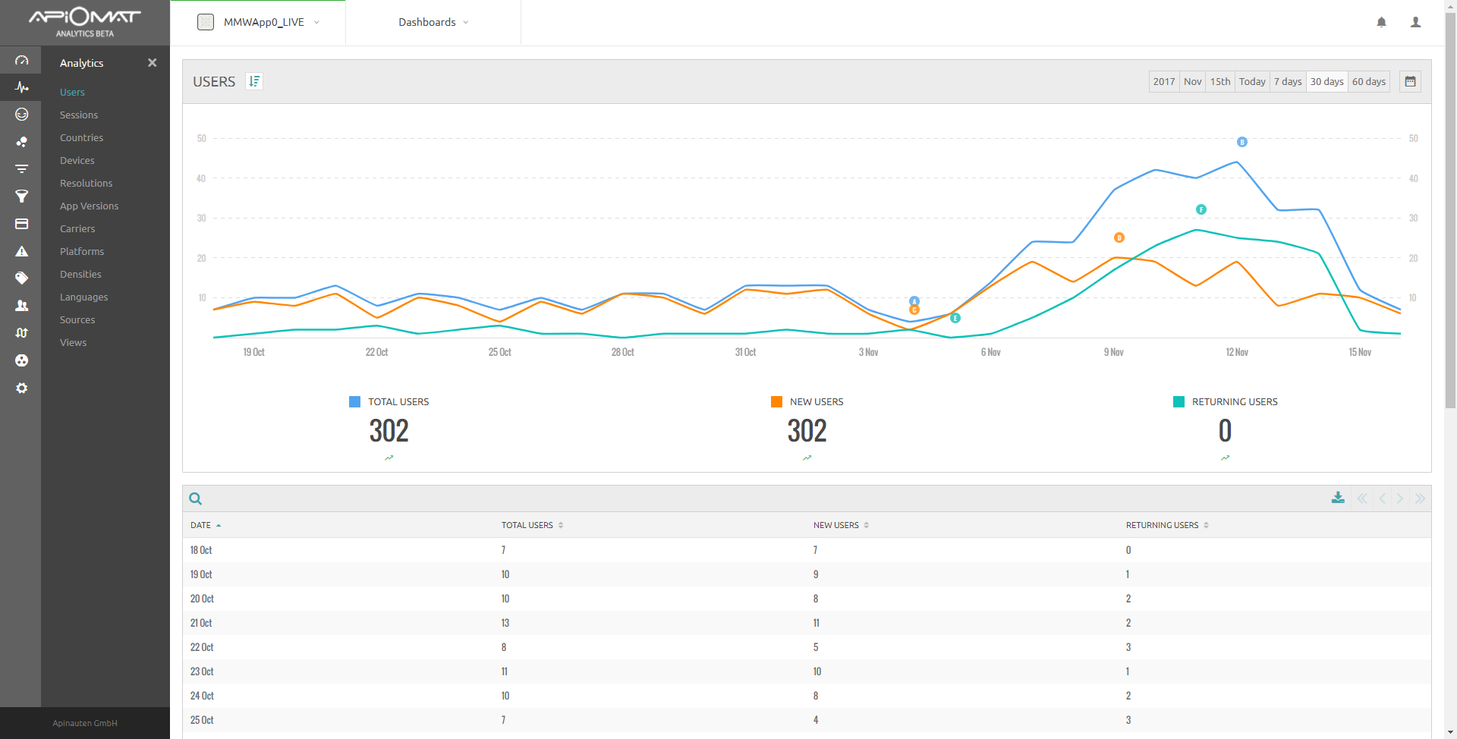This screenshot has height=739, width=1457.
Task: Open the warning triangle sidebar icon
Action: pos(21,251)
